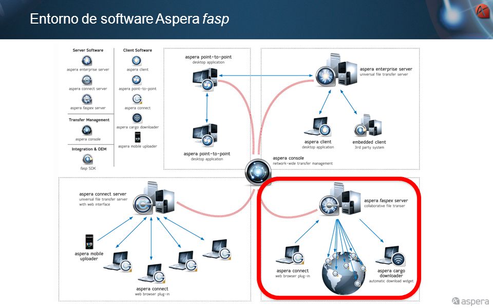
Task: Click the "Server Software" heading
Action: pos(88,50)
